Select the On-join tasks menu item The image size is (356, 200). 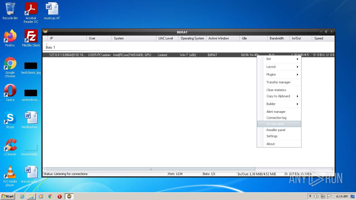pyautogui.click(x=279, y=124)
